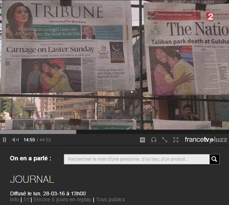Click the elapsed time 14:55
Image resolution: width=229 pixels, height=205 pixels.
(x=29, y=140)
